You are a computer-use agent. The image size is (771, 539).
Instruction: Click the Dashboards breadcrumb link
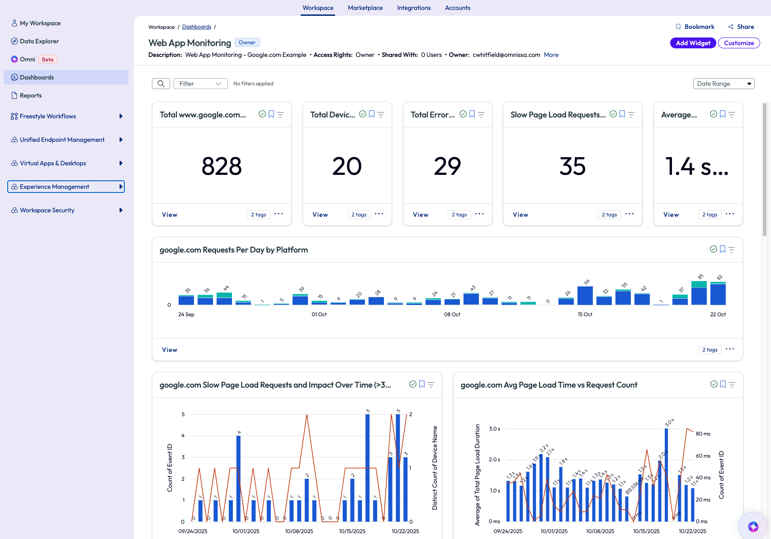click(x=197, y=27)
